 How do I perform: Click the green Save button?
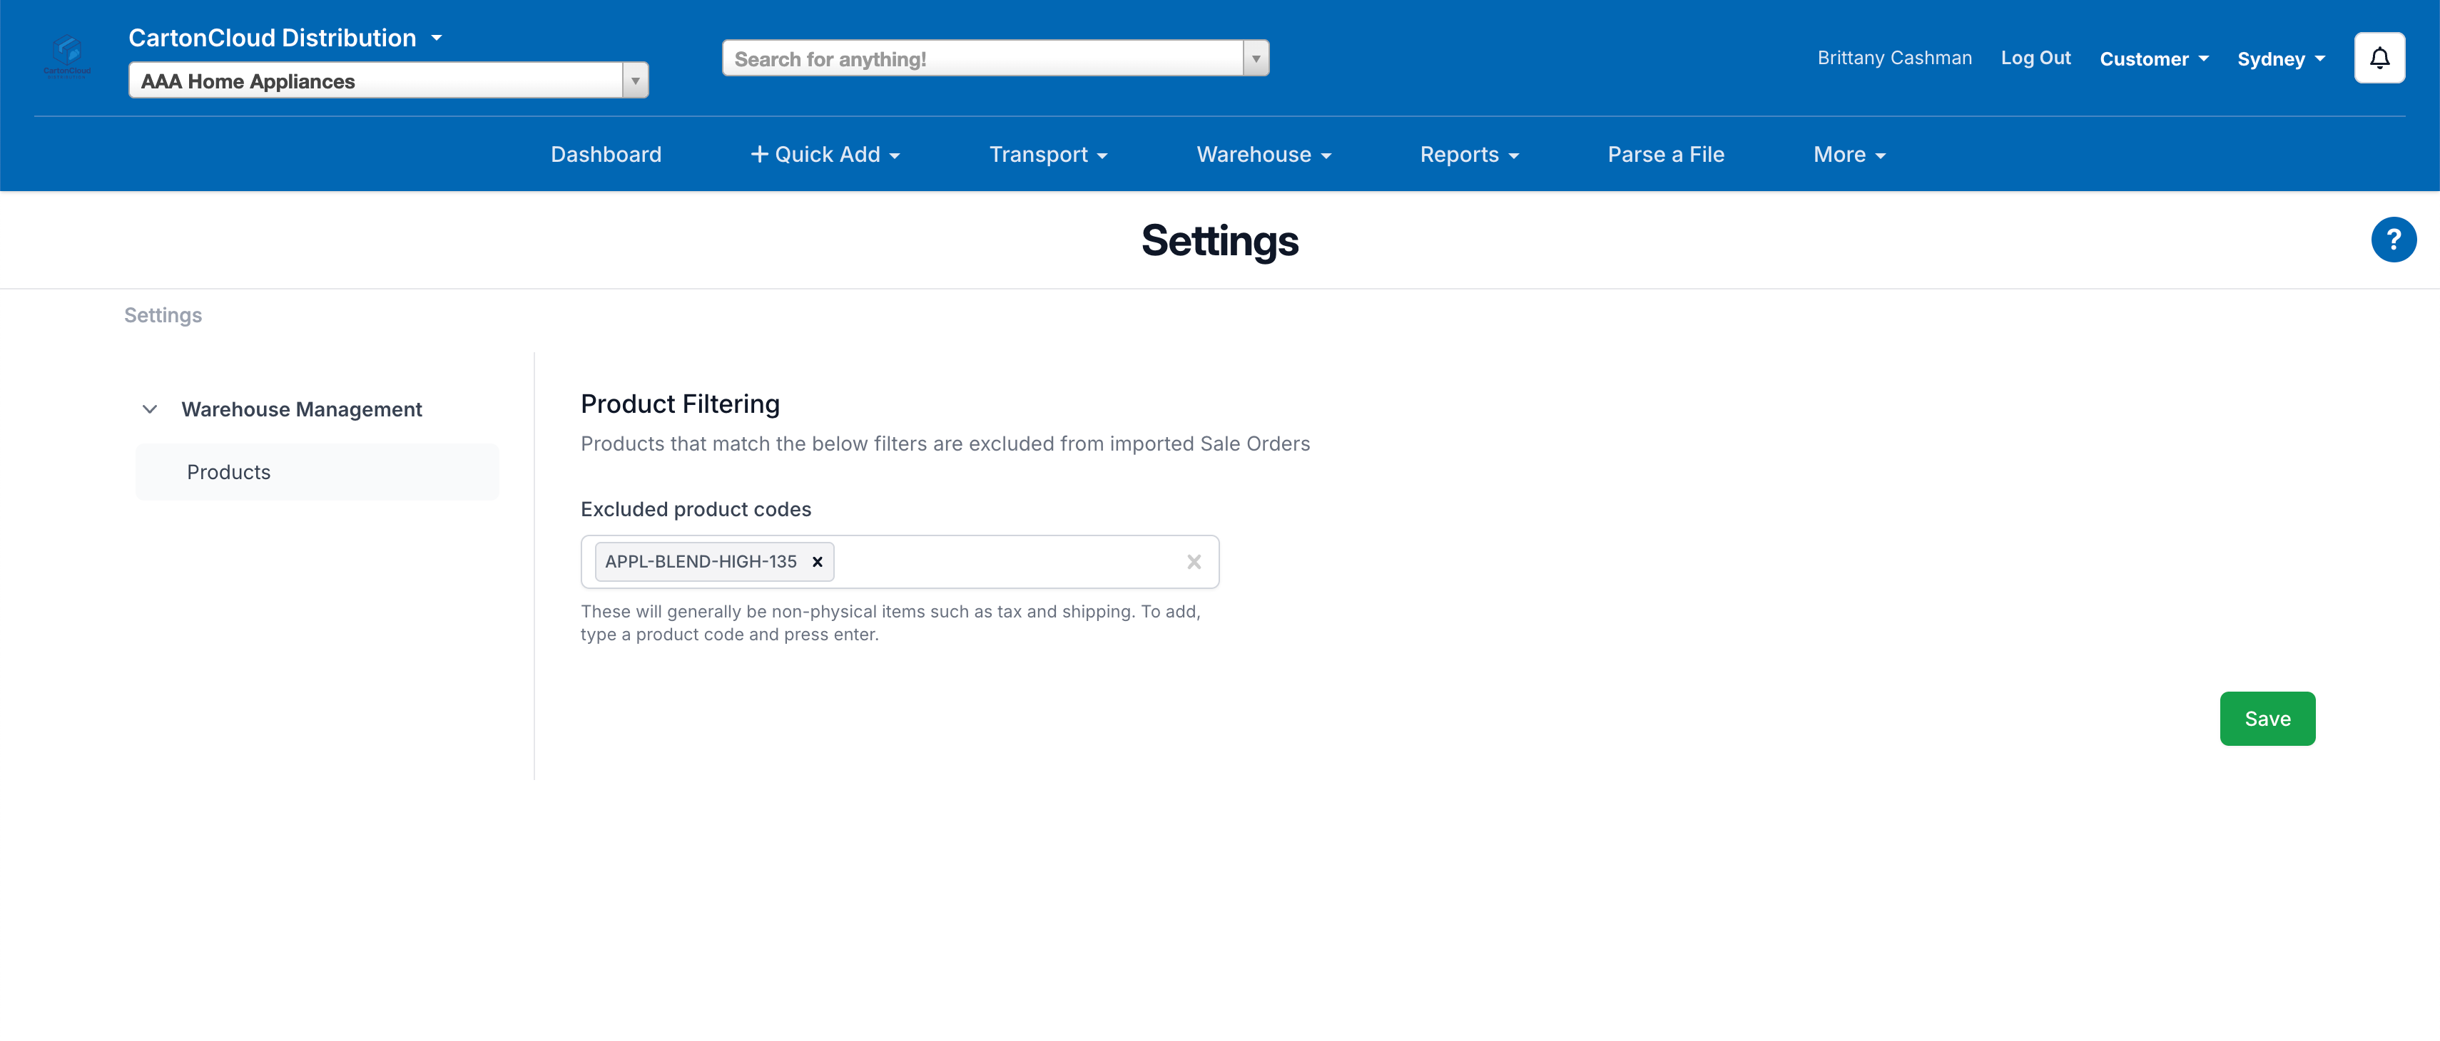point(2267,719)
